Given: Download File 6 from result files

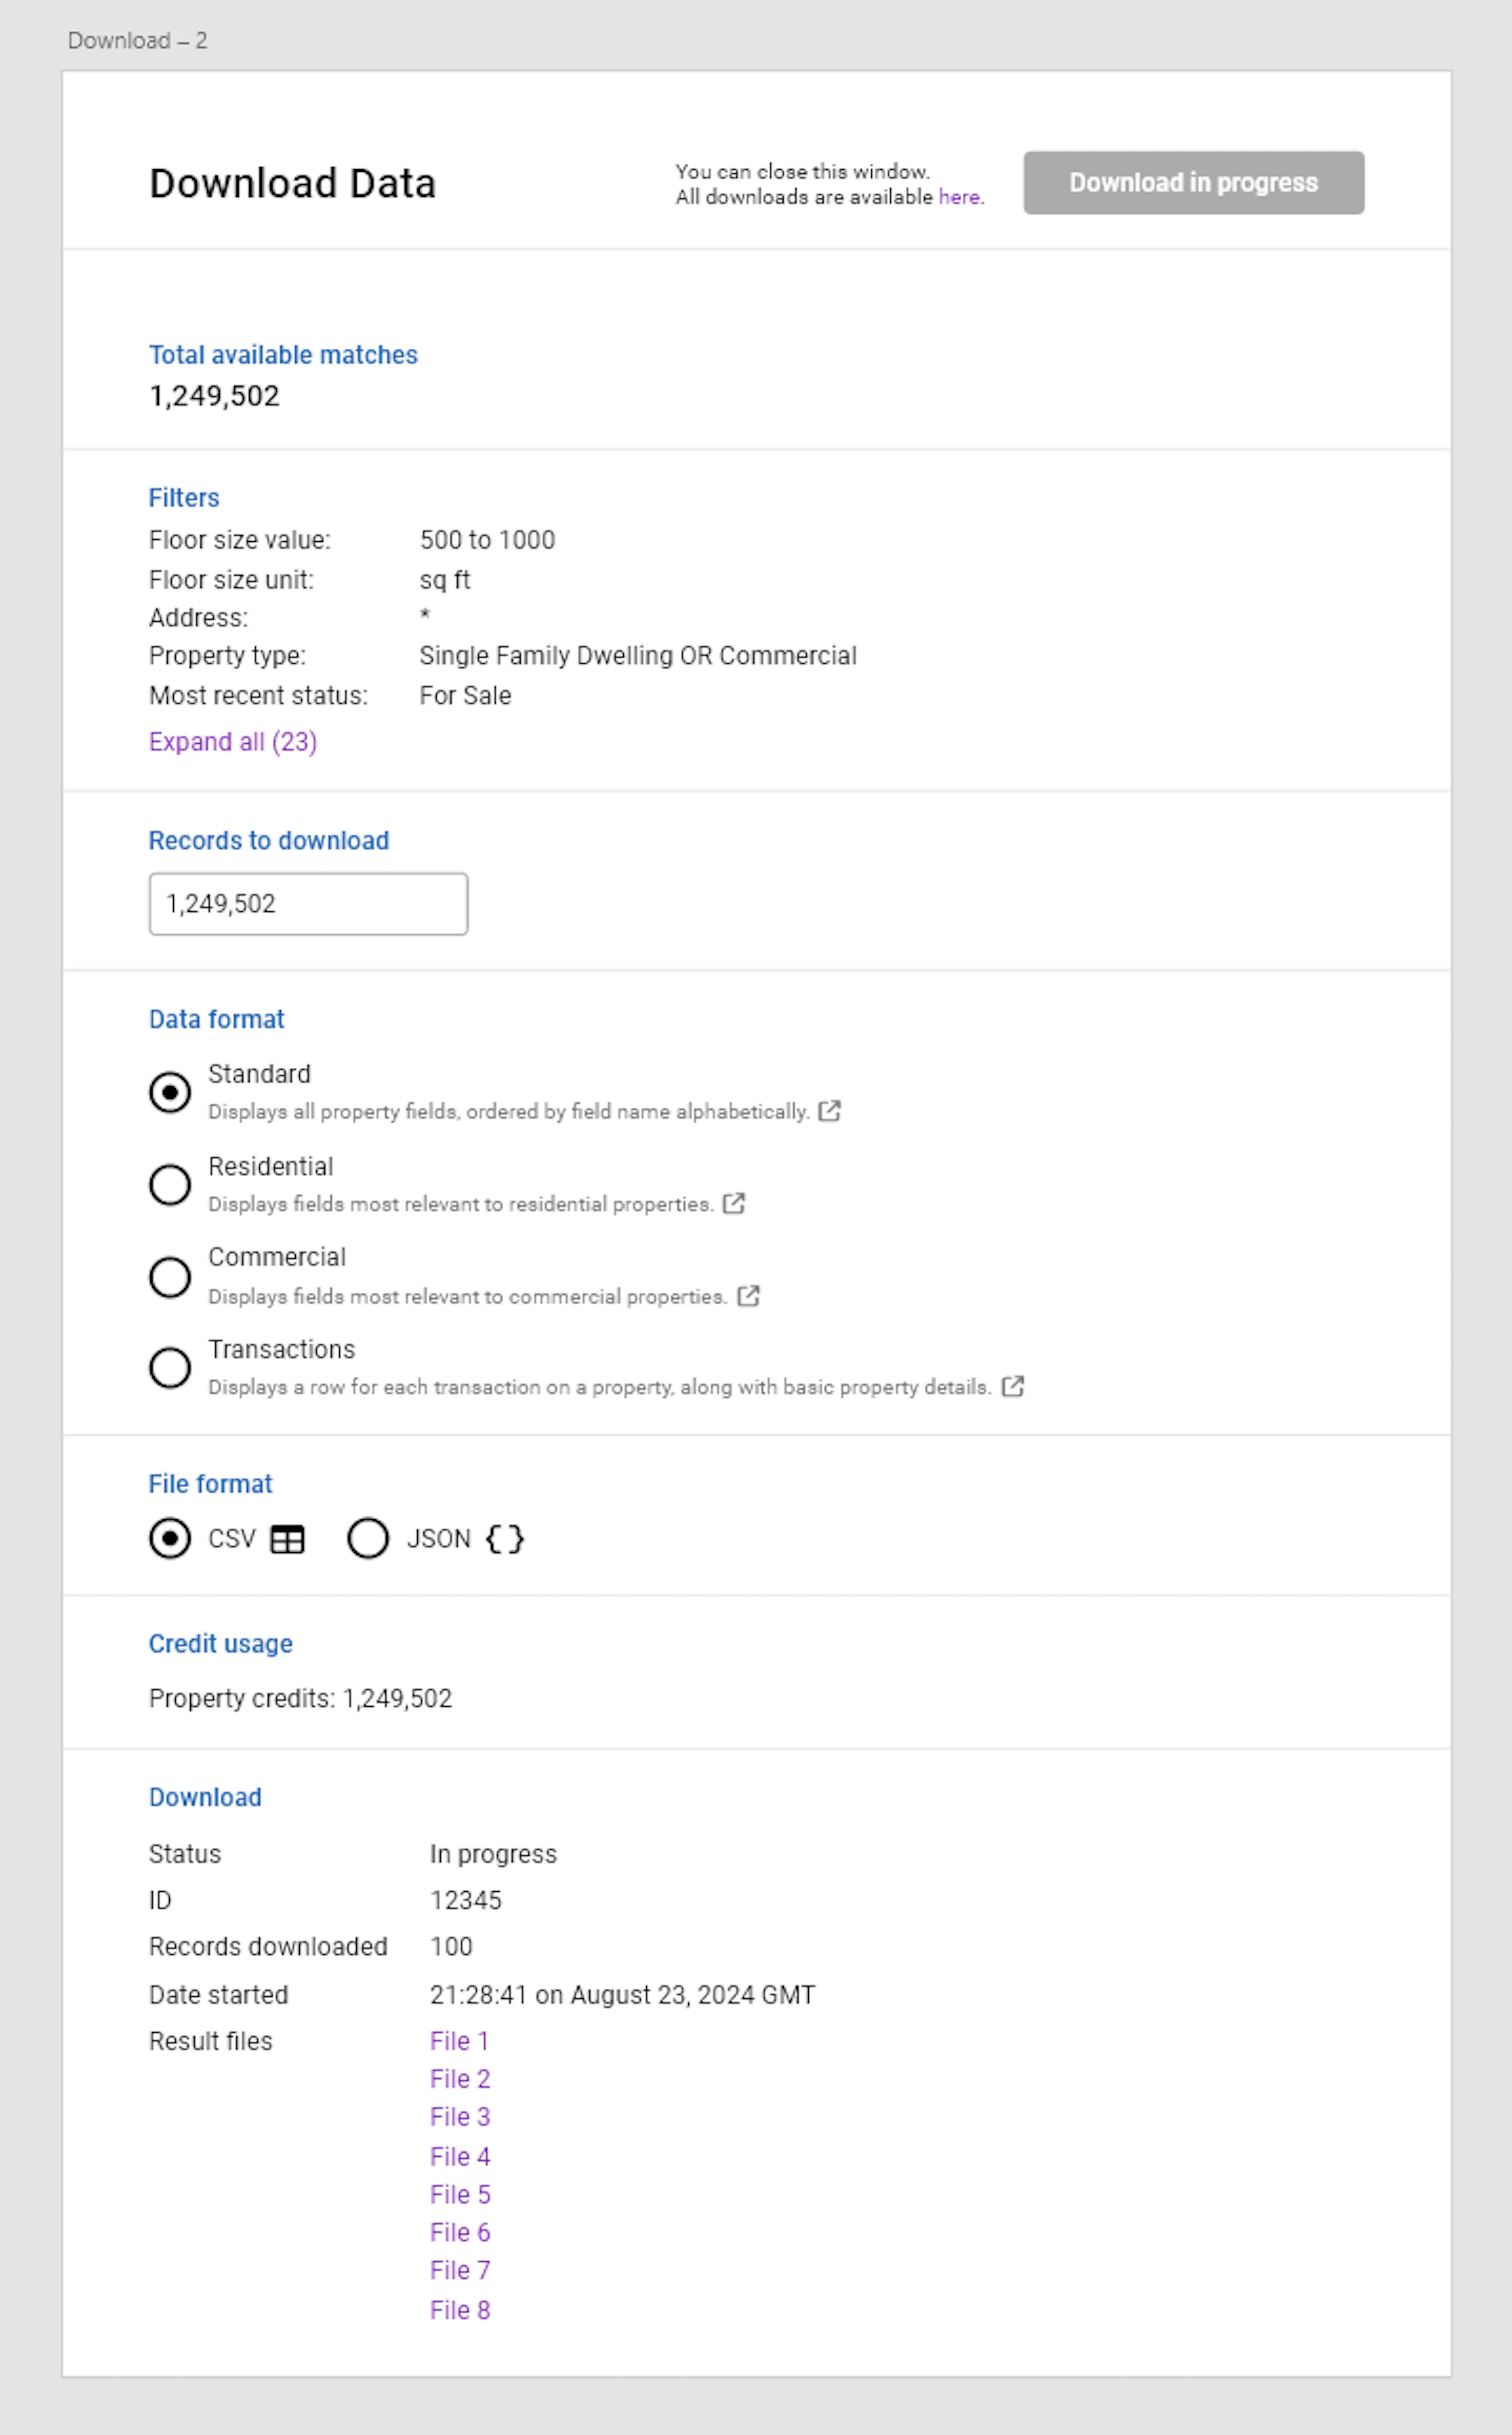Looking at the screenshot, I should (x=459, y=2232).
